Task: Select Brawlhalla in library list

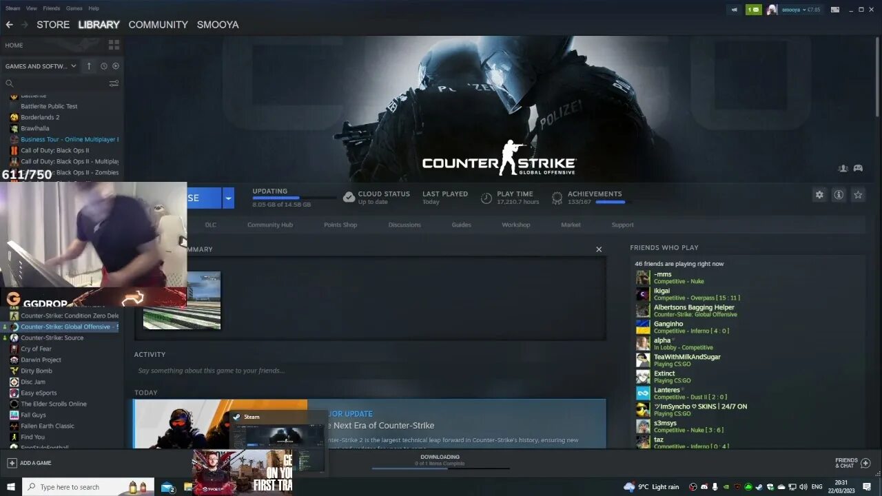Action: (35, 128)
